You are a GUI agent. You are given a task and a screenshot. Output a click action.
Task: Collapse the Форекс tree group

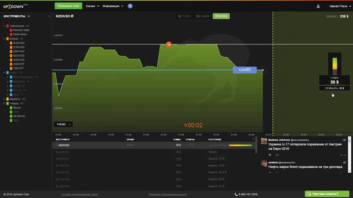pyautogui.click(x=4, y=38)
